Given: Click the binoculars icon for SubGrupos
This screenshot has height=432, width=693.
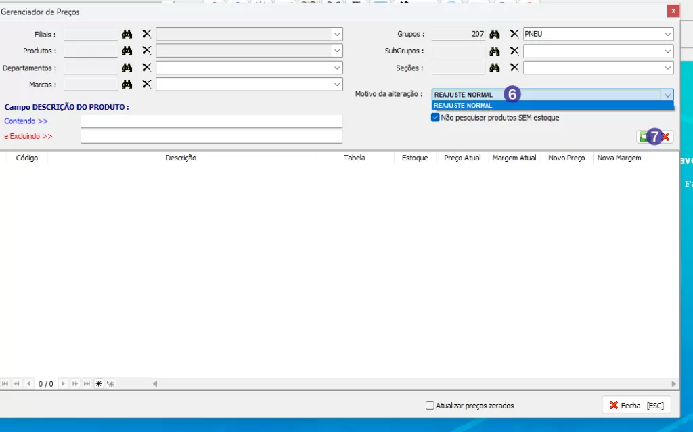Looking at the screenshot, I should [x=495, y=51].
